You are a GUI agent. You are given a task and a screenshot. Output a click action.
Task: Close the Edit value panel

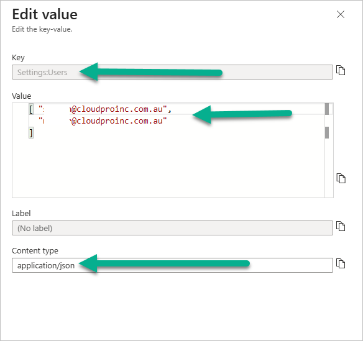click(x=341, y=14)
